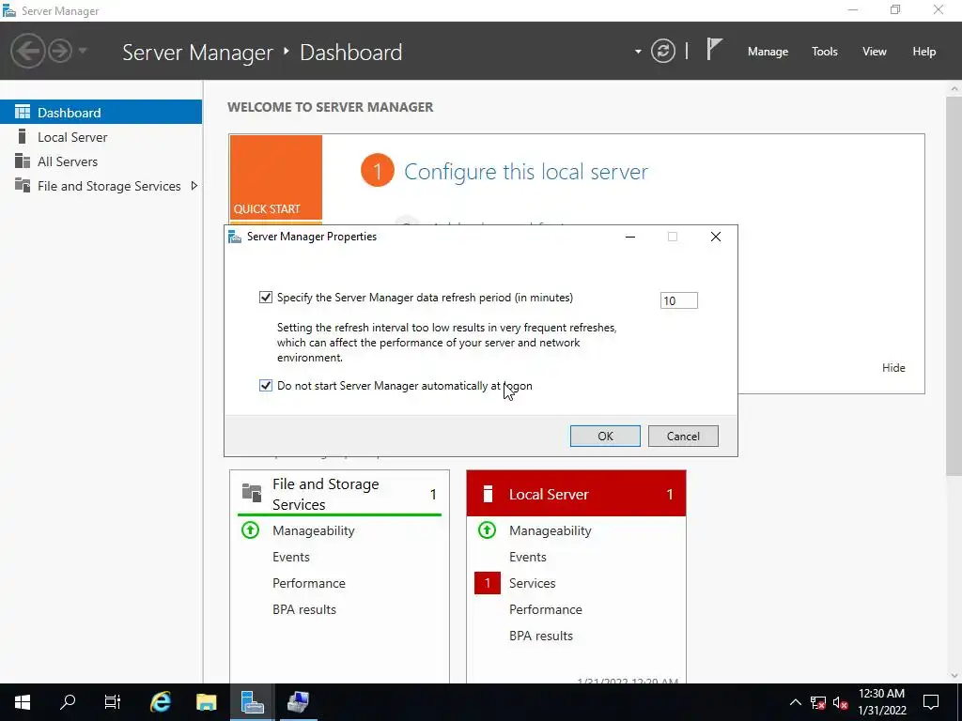Click the orange step 1 circle
This screenshot has width=962, height=721.
pos(378,171)
